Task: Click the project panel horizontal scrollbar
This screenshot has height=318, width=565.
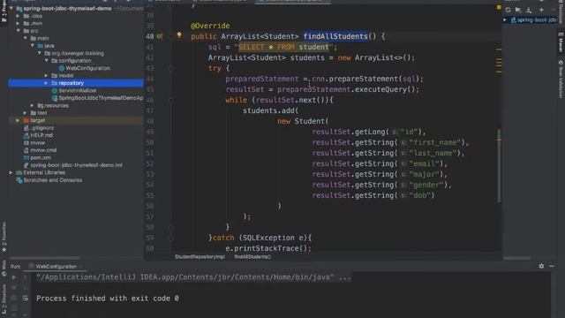Action: coord(45,258)
